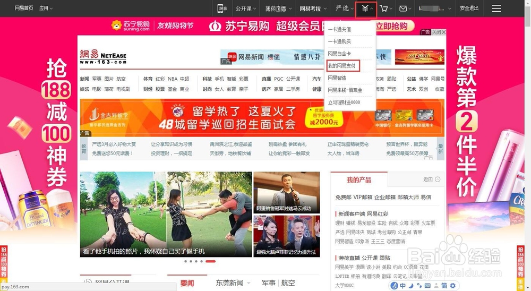Open the hamburger menu icon
The height and width of the screenshot is (291, 531).
click(x=496, y=8)
